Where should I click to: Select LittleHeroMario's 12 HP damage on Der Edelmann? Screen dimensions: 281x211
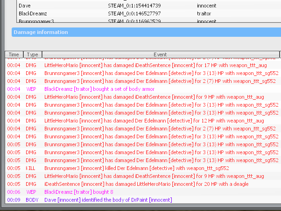click(154, 121)
